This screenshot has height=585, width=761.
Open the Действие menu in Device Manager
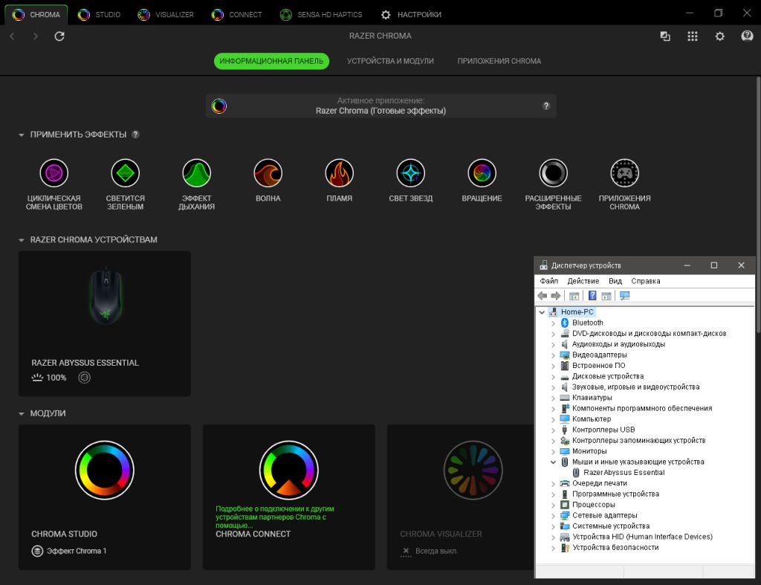[x=583, y=281]
